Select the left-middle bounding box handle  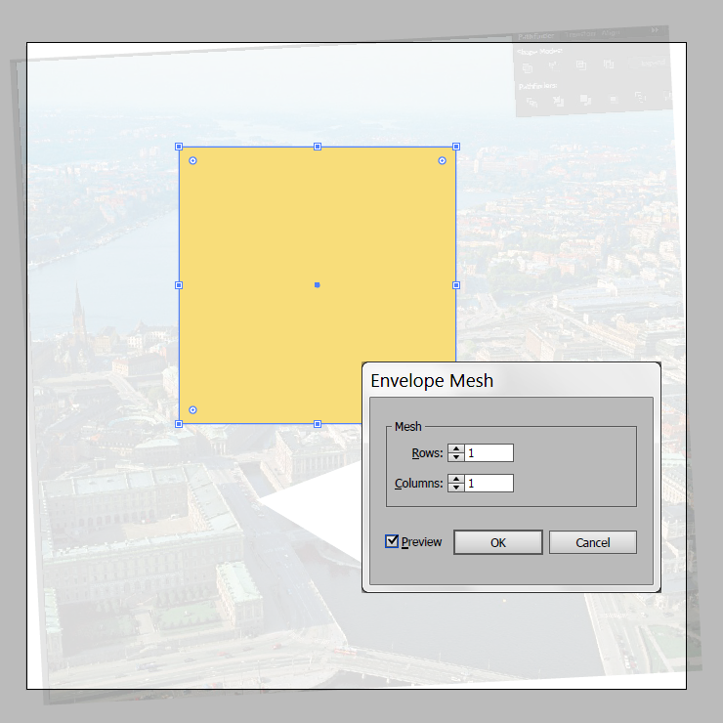tap(179, 285)
